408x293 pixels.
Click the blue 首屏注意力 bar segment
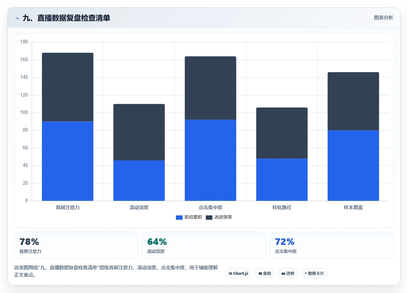68,161
